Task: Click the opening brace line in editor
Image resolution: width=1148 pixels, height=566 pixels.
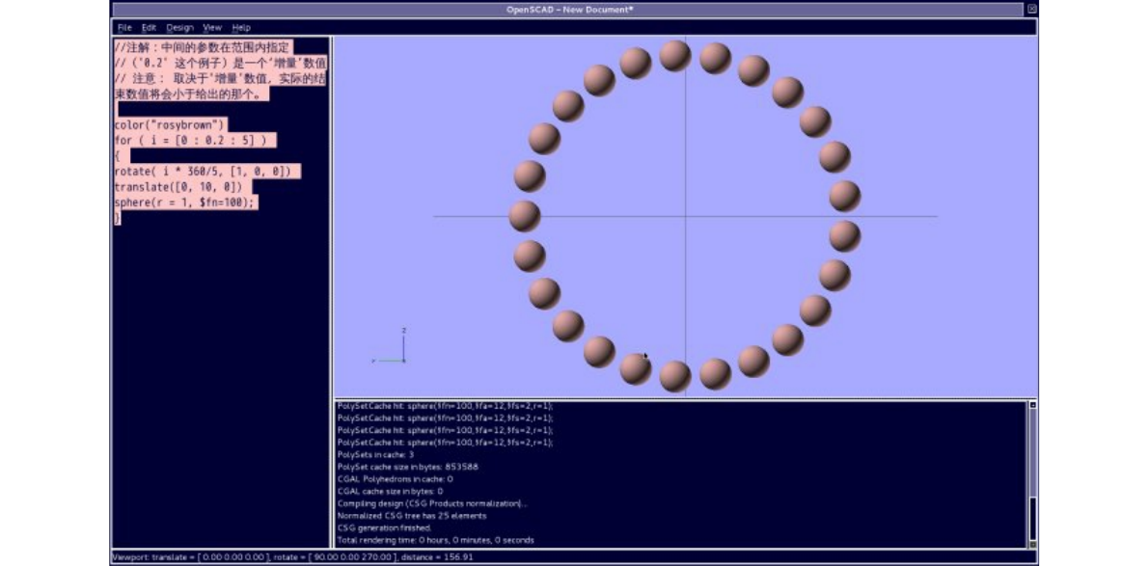Action: (x=117, y=155)
